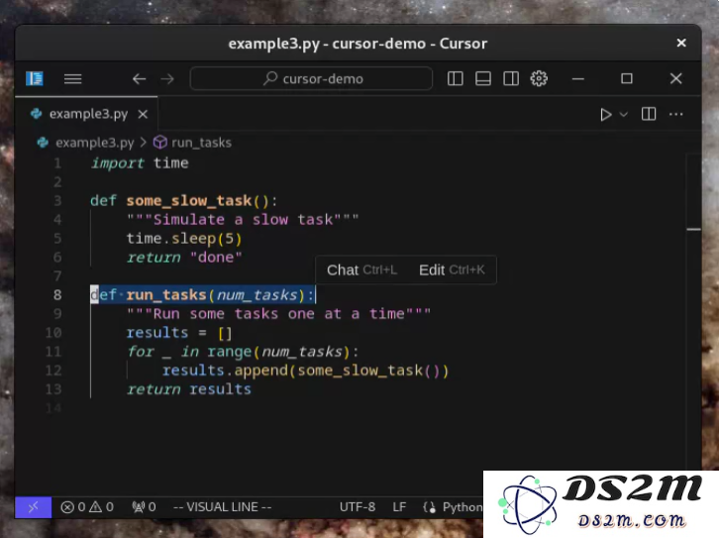Toggle secondary side bar layout icon
Viewport: 719px width, 538px height.
click(x=511, y=78)
